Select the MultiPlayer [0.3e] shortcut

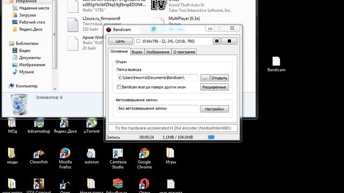pyautogui.click(x=177, y=21)
